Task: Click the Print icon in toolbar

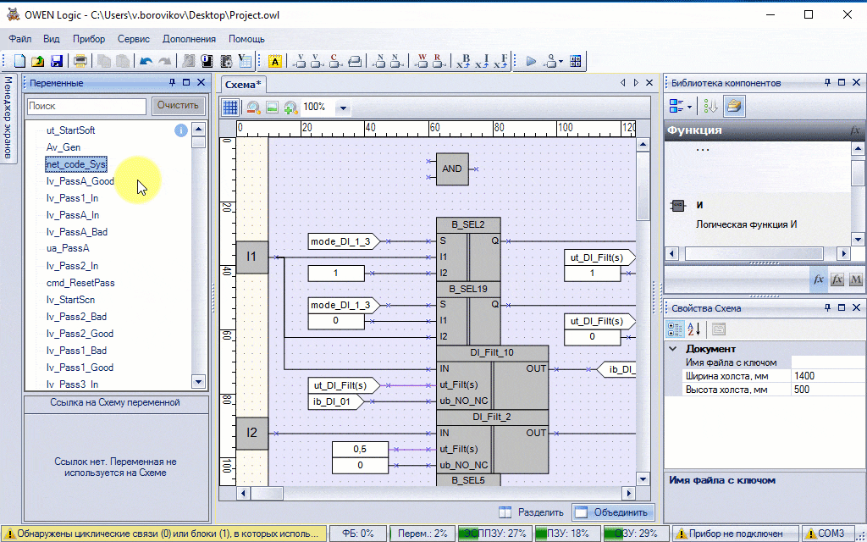Action: (x=80, y=61)
